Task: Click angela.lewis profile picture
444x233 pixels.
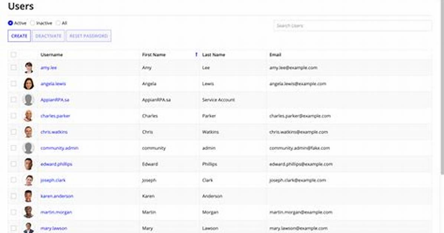Action: (28, 84)
